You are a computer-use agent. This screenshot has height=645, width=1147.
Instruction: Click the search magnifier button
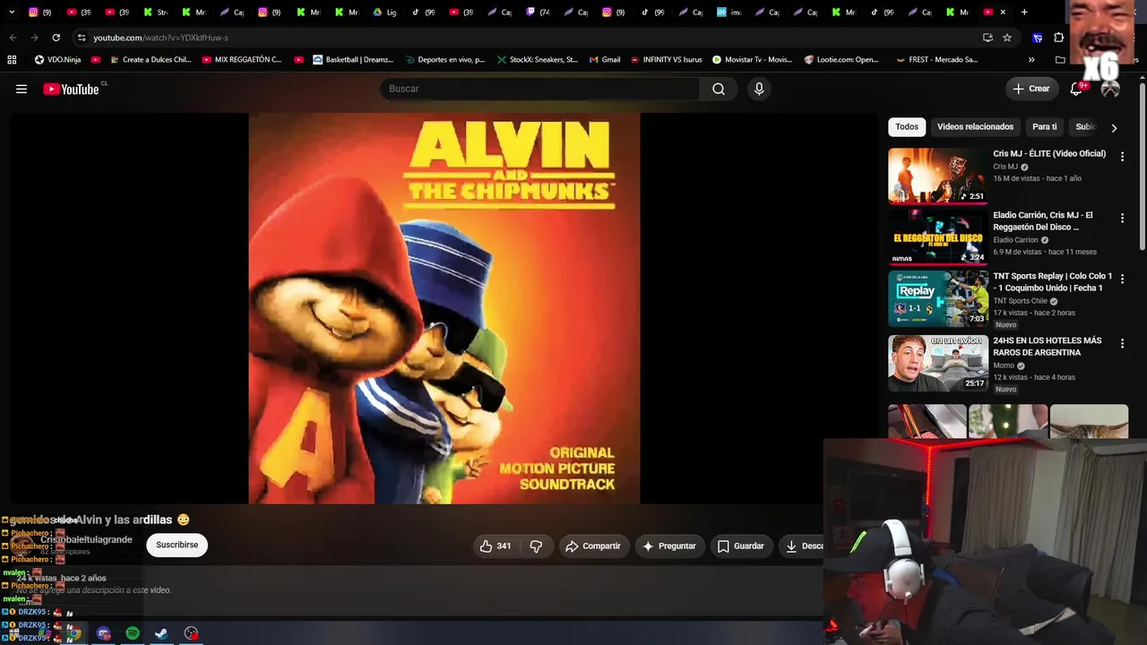coord(719,89)
